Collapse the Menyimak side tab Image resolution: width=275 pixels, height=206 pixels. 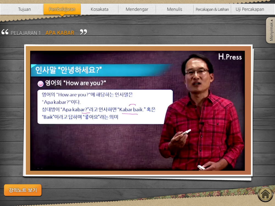pyautogui.click(x=271, y=30)
